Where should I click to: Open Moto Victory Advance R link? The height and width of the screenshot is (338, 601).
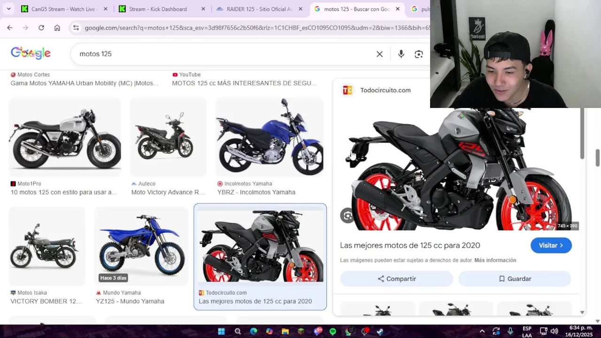pyautogui.click(x=168, y=192)
